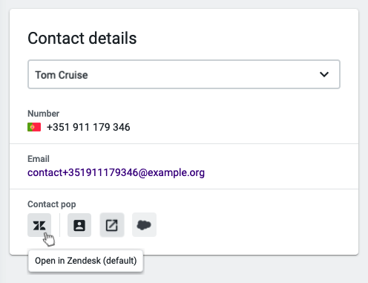This screenshot has width=368, height=283.
Task: Click the divider beside the Zendesk button
Action: [59, 225]
